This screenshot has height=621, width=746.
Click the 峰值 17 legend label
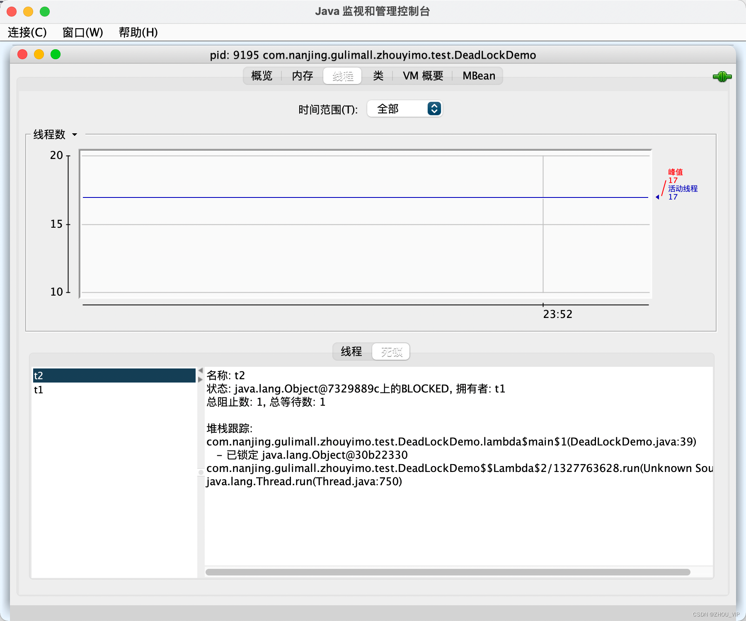tap(675, 176)
